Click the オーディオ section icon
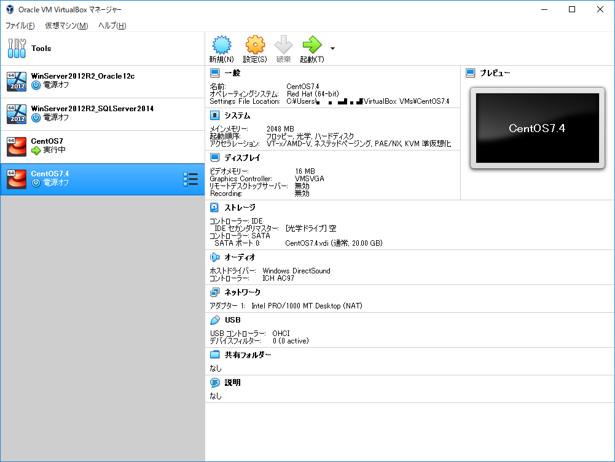The width and height of the screenshot is (615, 462). coord(214,257)
